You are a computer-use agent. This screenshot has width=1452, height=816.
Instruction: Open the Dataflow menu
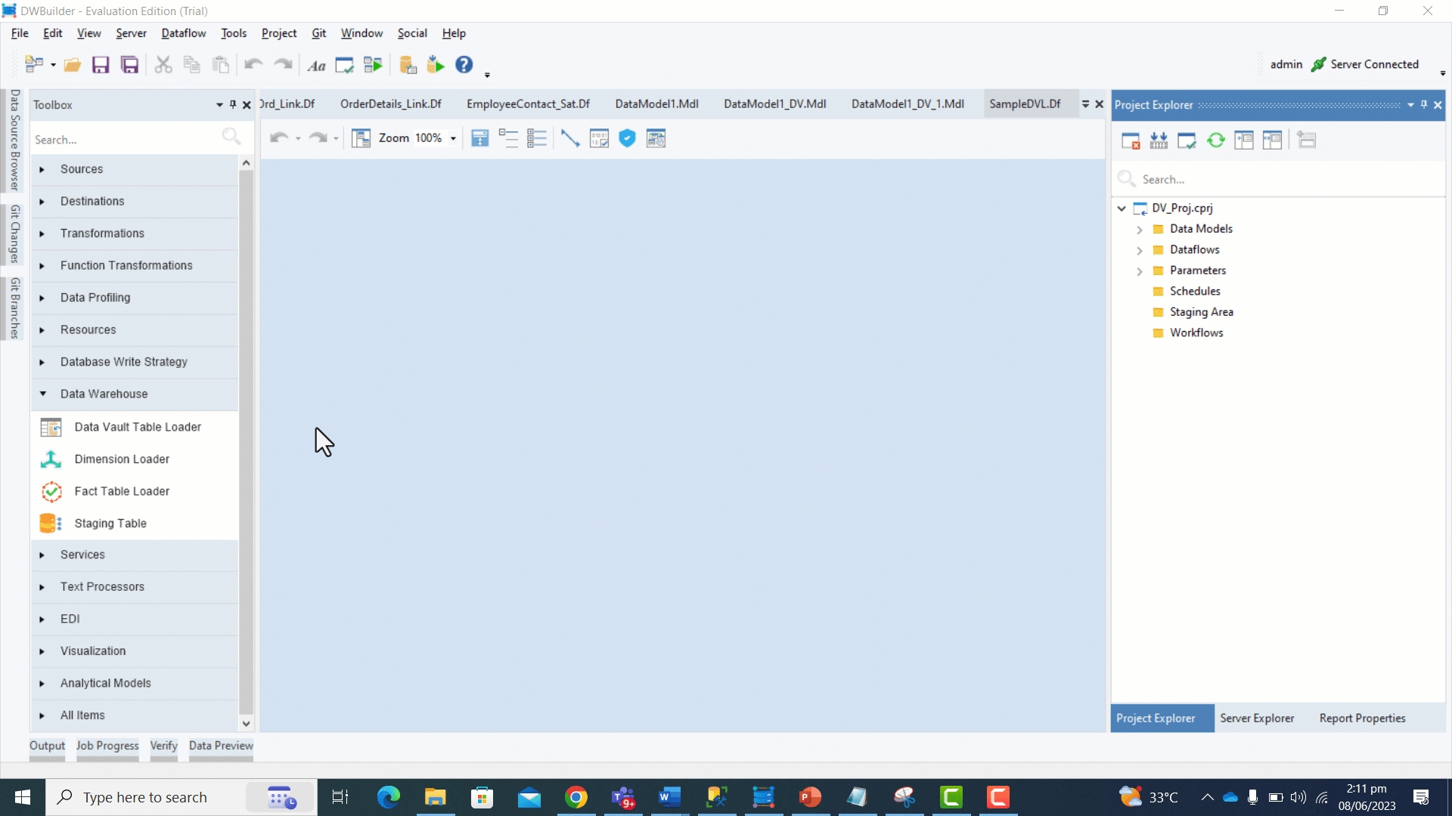[183, 33]
